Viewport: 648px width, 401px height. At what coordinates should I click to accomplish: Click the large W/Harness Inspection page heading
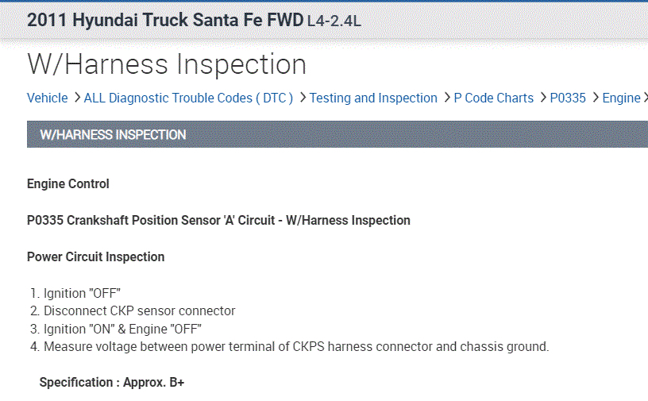167,64
